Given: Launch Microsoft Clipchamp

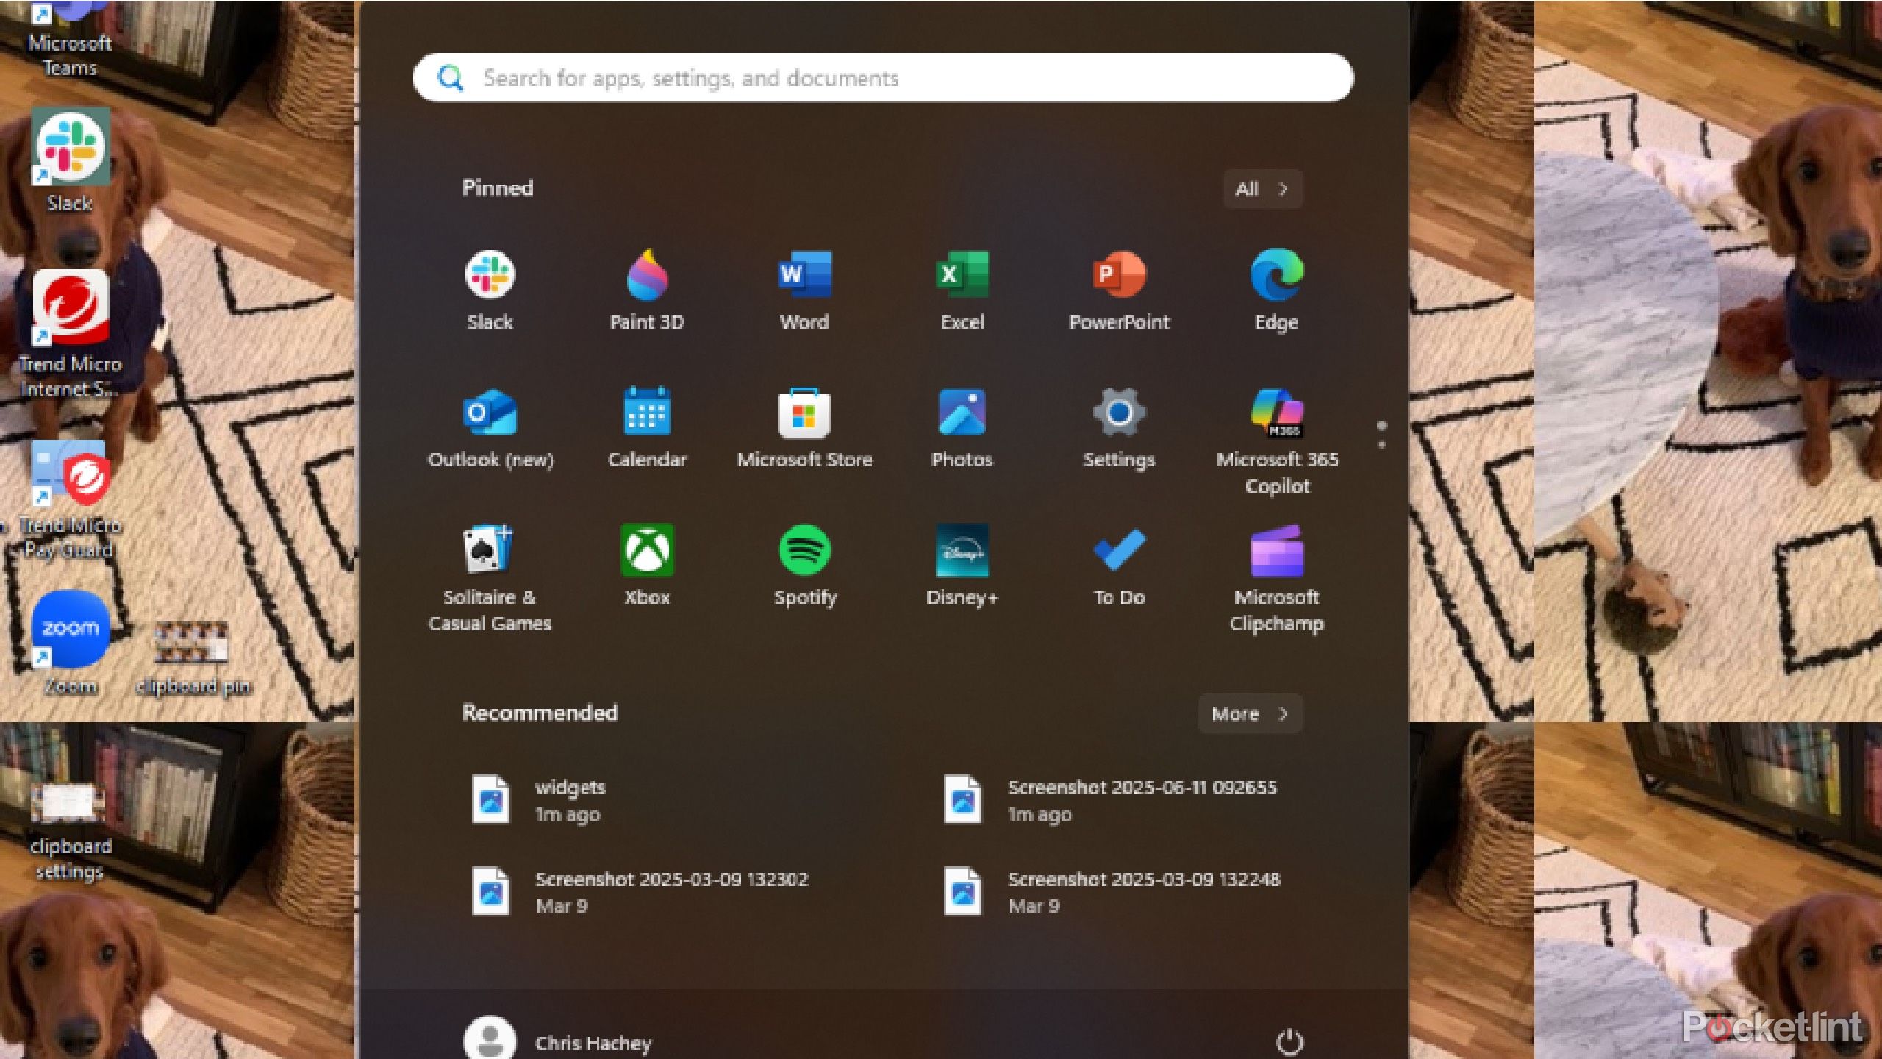Looking at the screenshot, I should click(1276, 580).
